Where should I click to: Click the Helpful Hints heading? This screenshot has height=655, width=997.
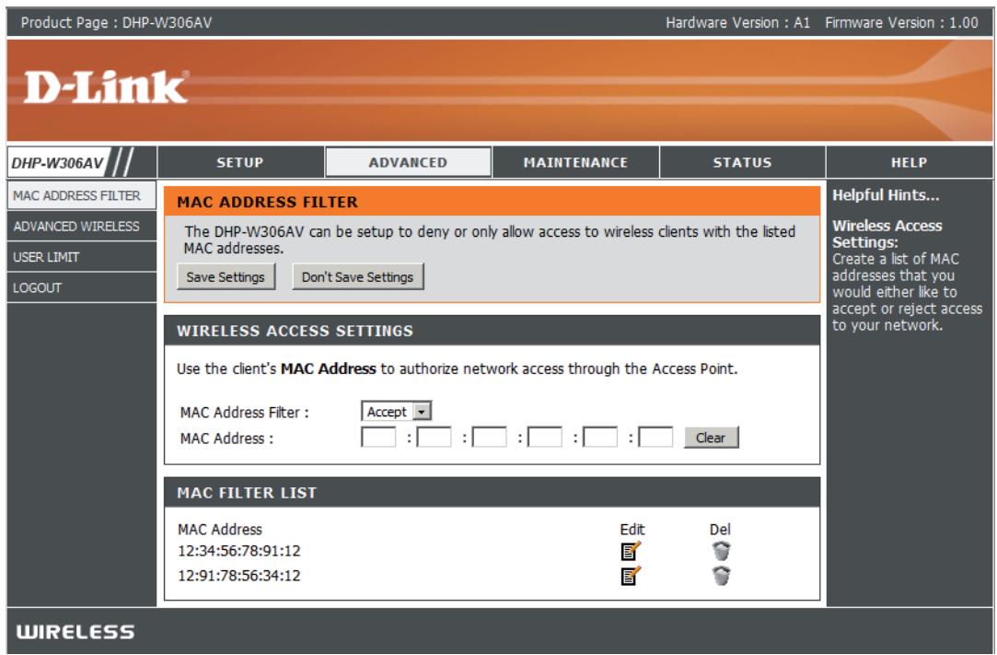tap(886, 195)
